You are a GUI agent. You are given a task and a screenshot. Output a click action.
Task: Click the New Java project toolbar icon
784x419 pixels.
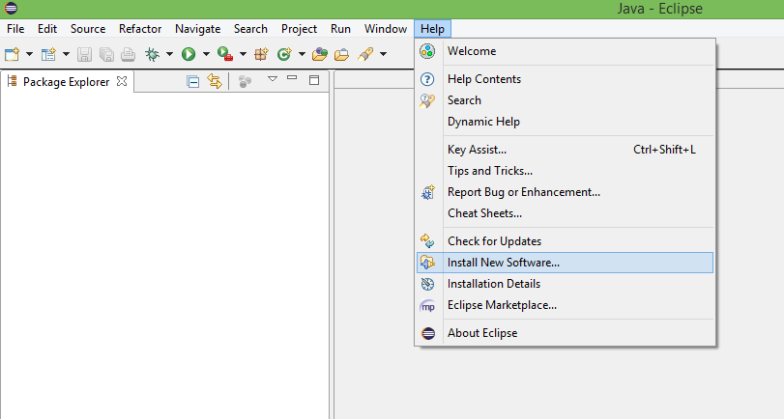coord(48,54)
